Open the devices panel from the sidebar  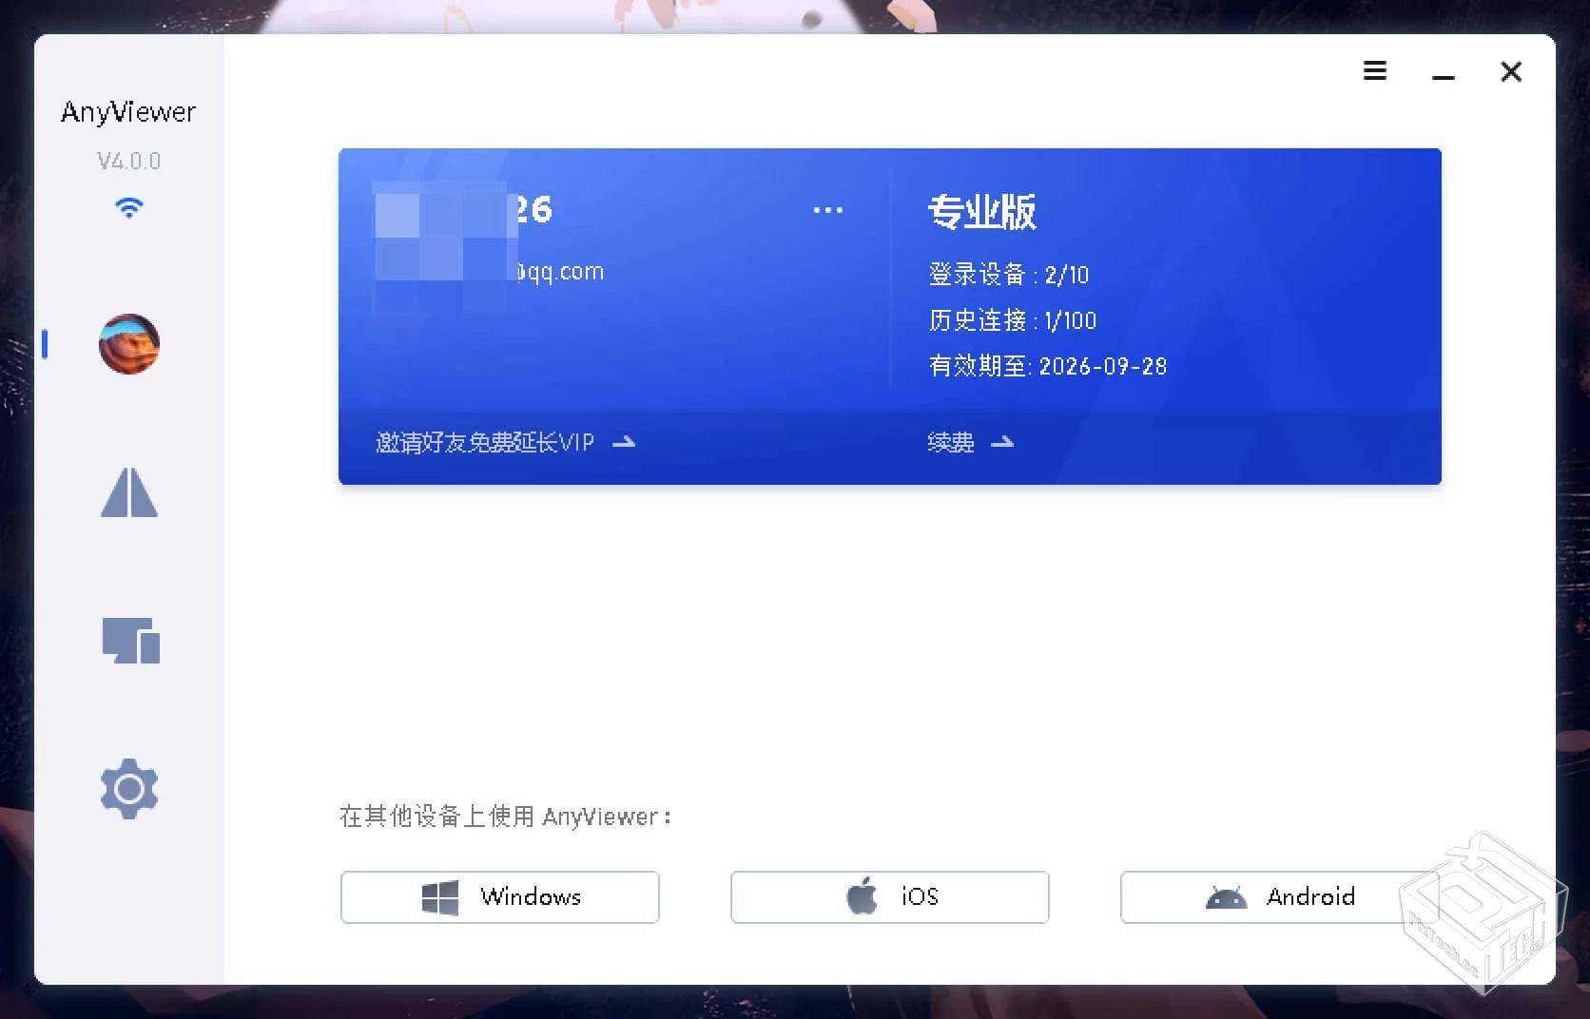(x=128, y=640)
